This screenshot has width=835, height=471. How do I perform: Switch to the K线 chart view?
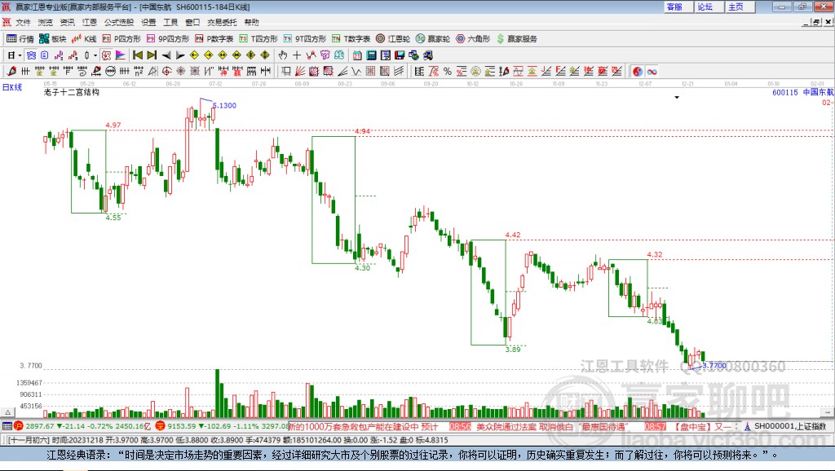click(84, 39)
